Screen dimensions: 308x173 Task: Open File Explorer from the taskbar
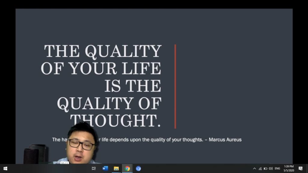click(x=116, y=168)
